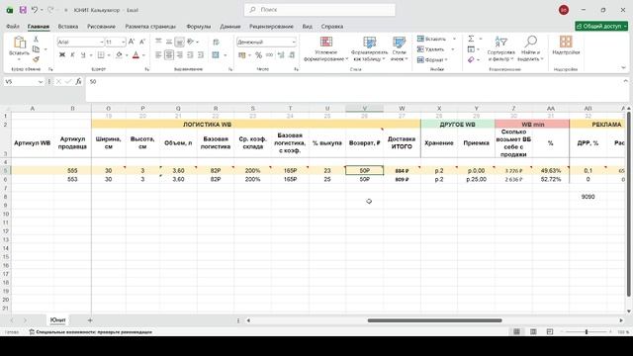
Task: Select the Format Painter brush icon
Action: [36, 59]
